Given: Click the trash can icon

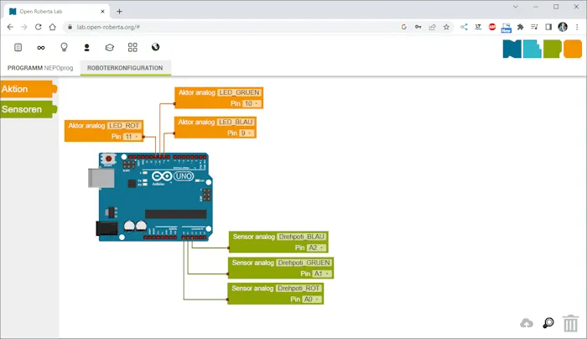Looking at the screenshot, I should point(570,323).
